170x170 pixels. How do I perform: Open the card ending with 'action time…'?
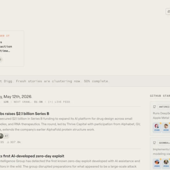12,48
